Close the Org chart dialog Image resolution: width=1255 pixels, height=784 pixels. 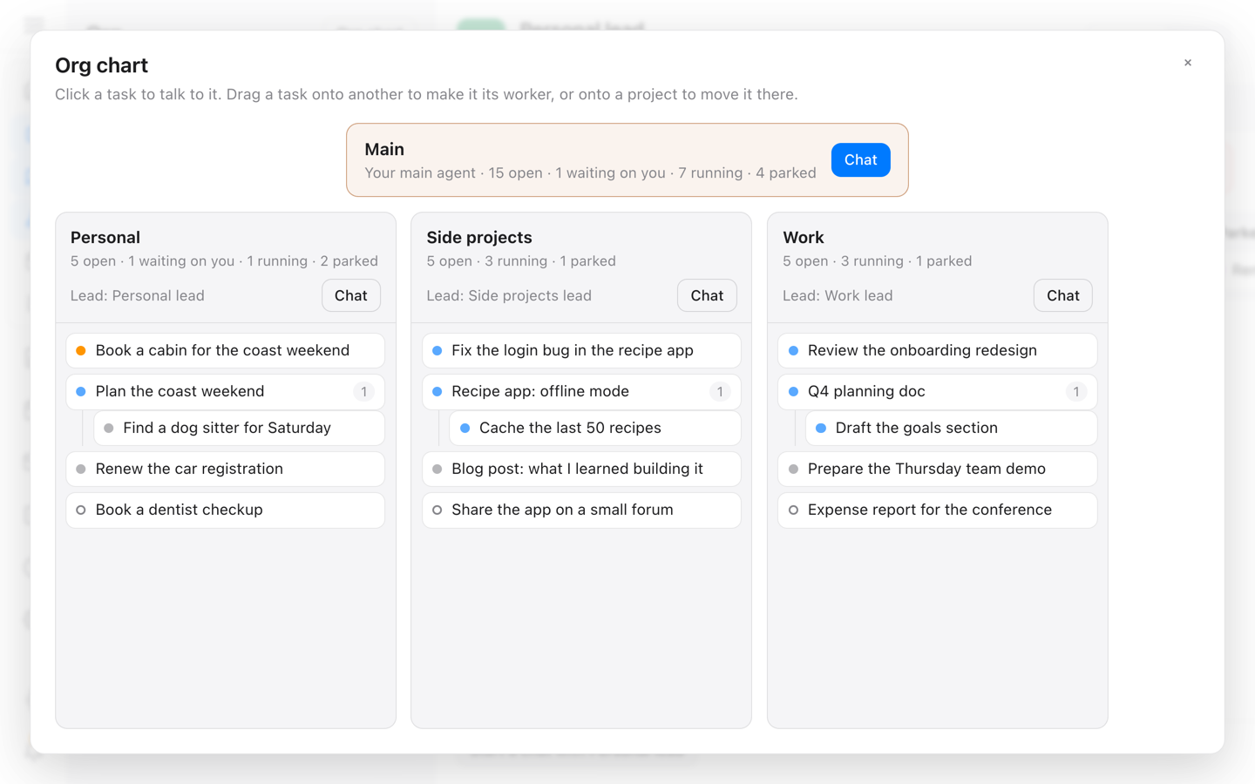[1188, 63]
